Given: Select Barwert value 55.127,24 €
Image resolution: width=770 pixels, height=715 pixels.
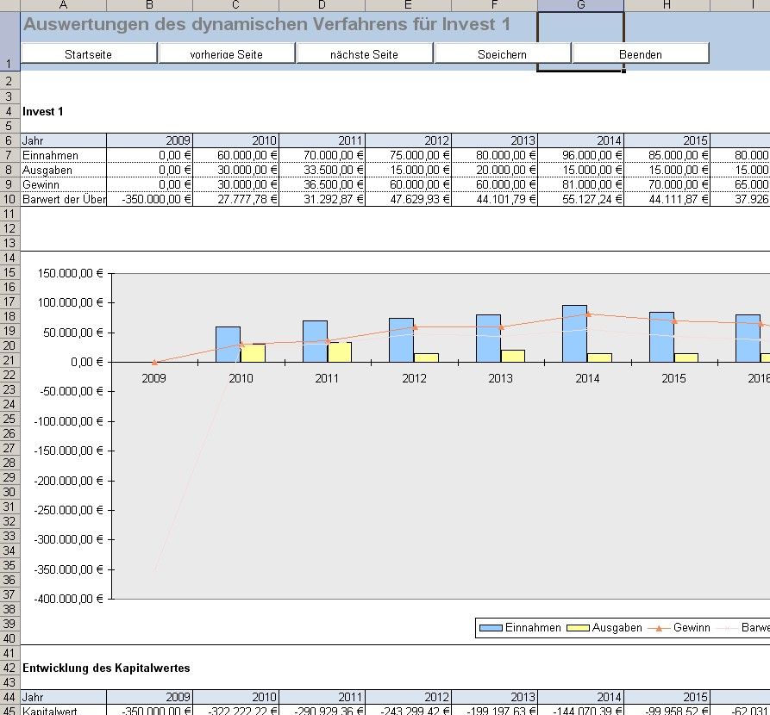Looking at the screenshot, I should pos(580,199).
